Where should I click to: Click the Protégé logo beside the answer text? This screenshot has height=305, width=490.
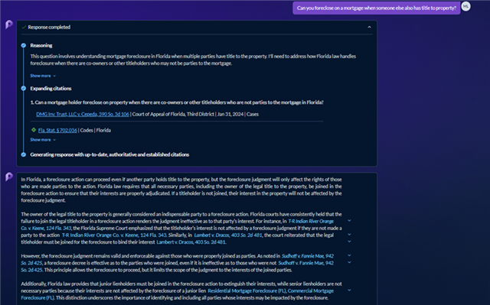[8, 177]
